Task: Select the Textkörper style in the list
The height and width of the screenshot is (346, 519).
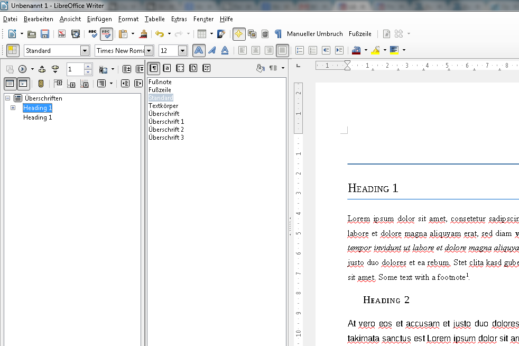Action: (163, 106)
